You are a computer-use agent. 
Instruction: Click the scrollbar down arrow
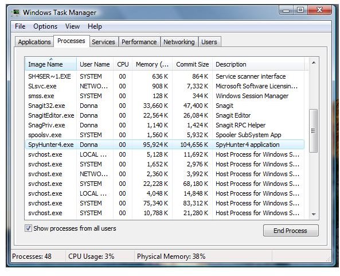click(314, 214)
